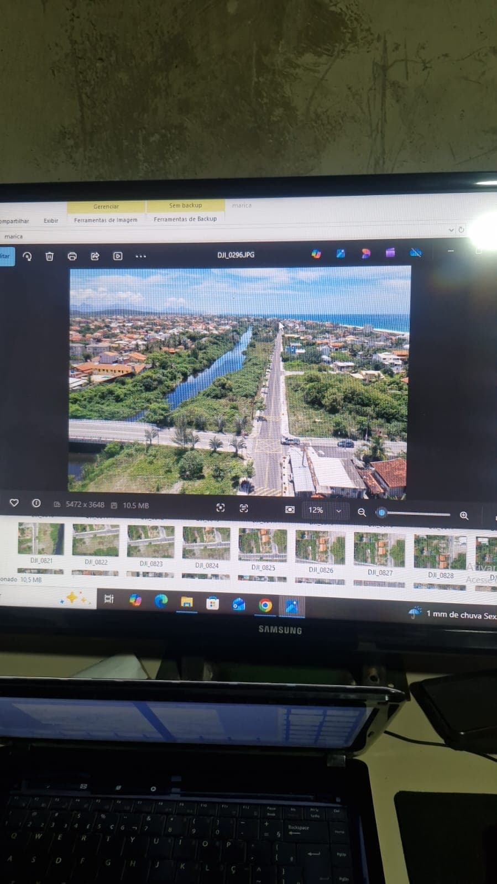Click the Ferramentas de Backup tab
This screenshot has height=884, width=497.
(185, 219)
